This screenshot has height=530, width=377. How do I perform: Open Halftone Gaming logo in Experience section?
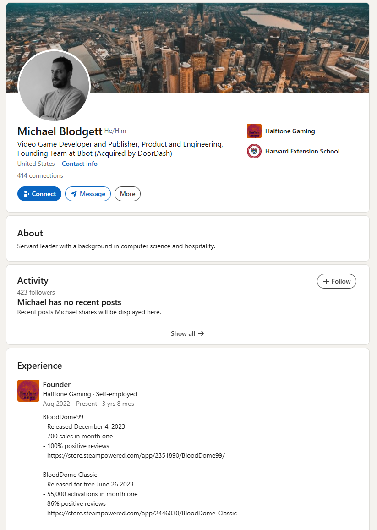[28, 391]
